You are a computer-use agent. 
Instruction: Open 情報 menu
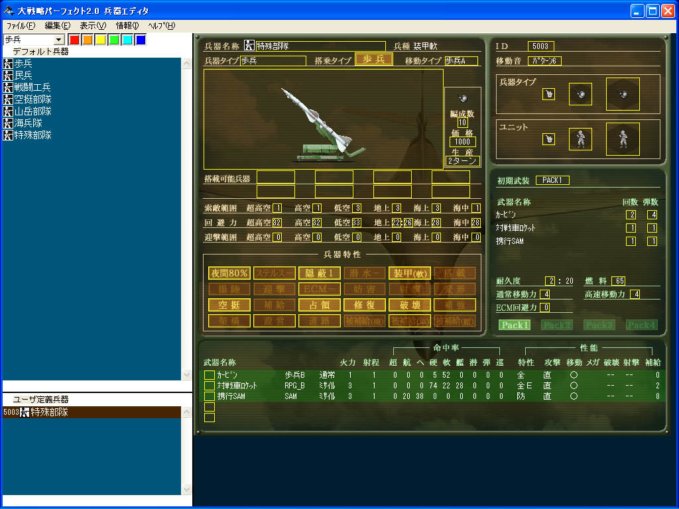click(x=127, y=26)
